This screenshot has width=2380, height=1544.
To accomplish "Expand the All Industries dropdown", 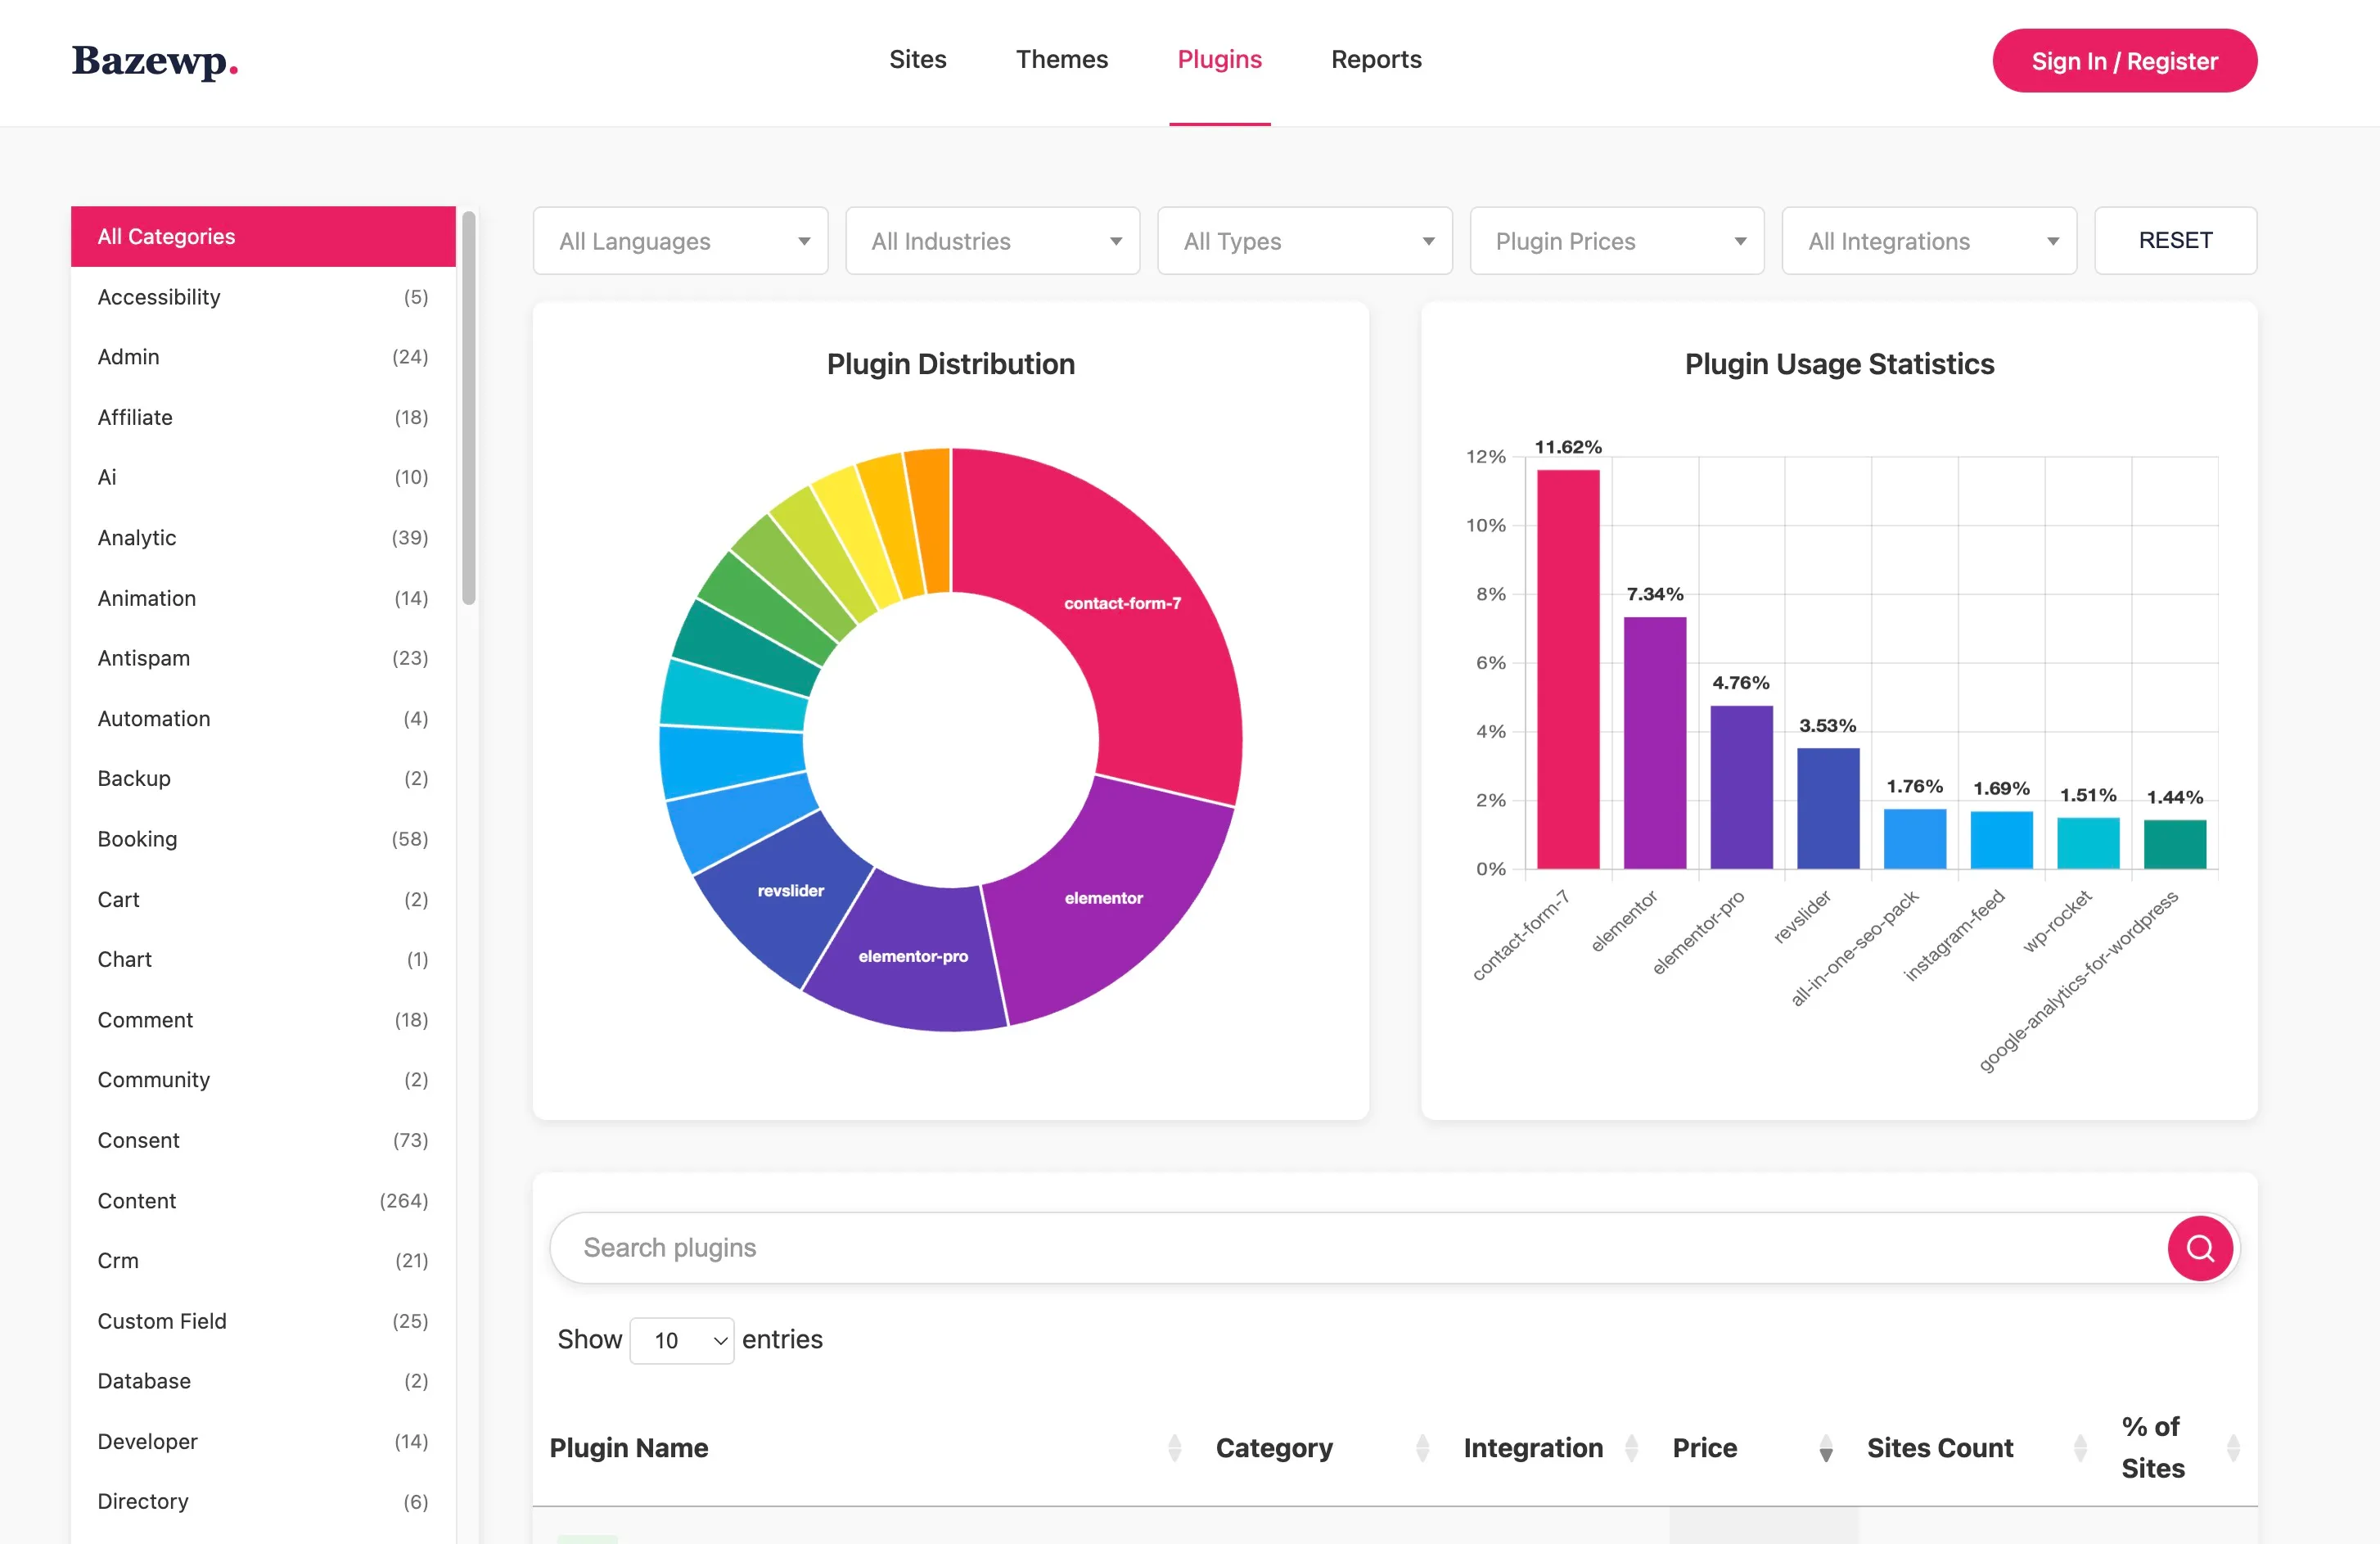I will (992, 241).
